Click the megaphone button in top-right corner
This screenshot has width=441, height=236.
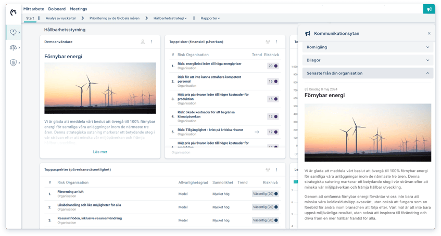[x=429, y=9]
